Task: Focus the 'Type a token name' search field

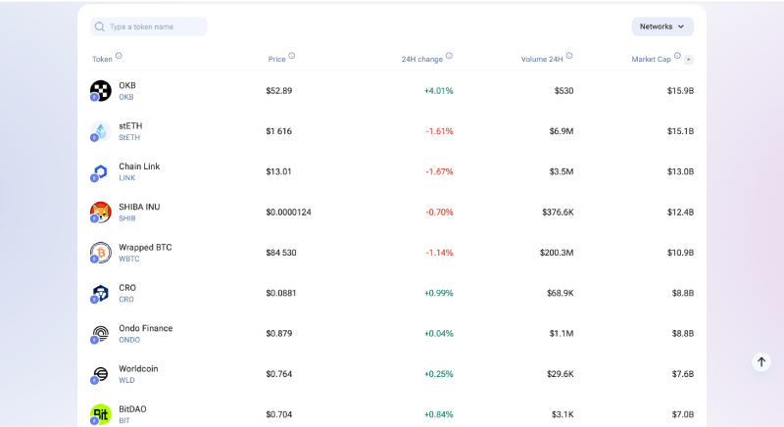Action: [149, 27]
